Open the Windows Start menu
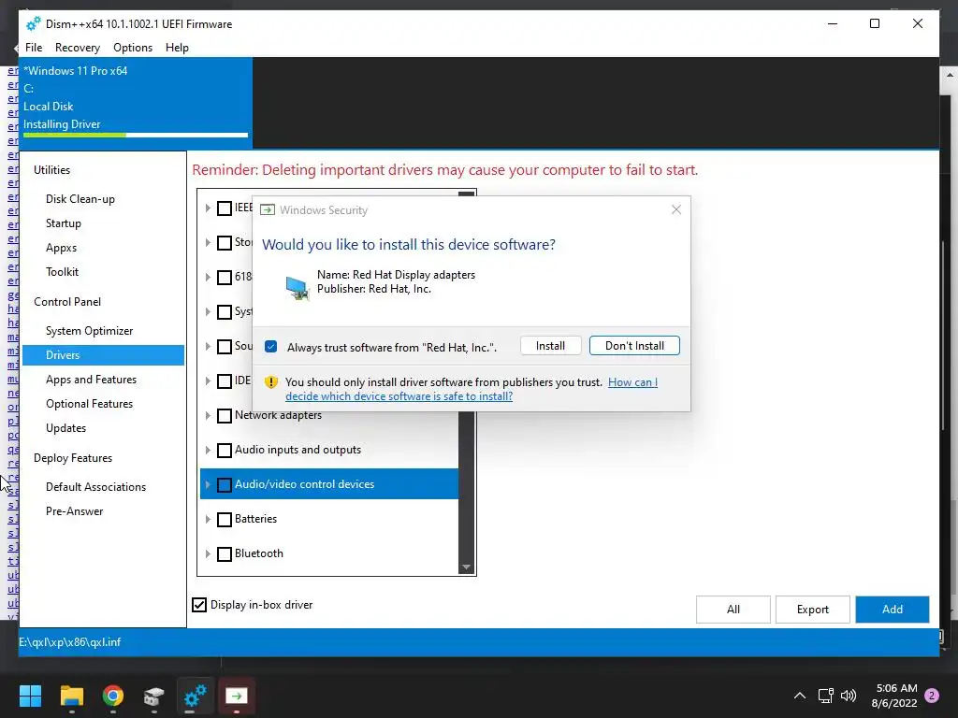The height and width of the screenshot is (718, 958). point(30,696)
